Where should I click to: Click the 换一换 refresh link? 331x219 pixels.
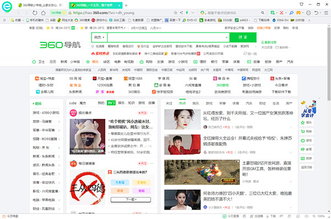(x=250, y=53)
